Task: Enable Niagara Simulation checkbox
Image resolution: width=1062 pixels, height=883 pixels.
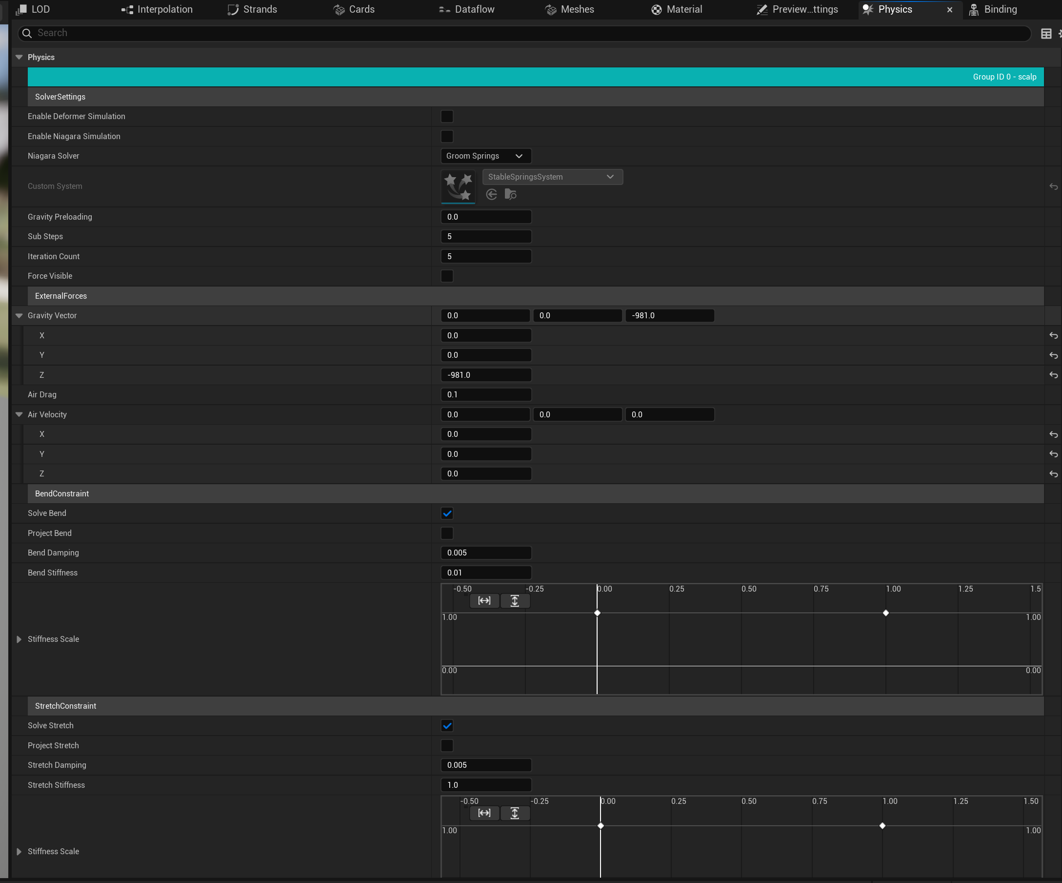Action: 447,136
